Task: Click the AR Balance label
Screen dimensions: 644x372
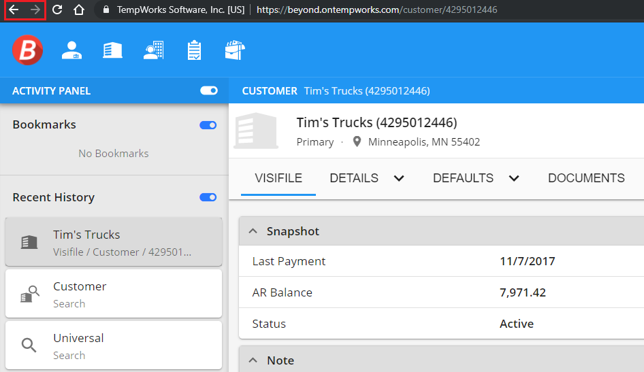Action: coord(282,292)
